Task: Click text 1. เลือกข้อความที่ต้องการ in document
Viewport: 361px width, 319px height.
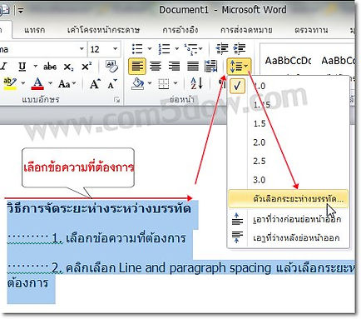Action: (119, 238)
